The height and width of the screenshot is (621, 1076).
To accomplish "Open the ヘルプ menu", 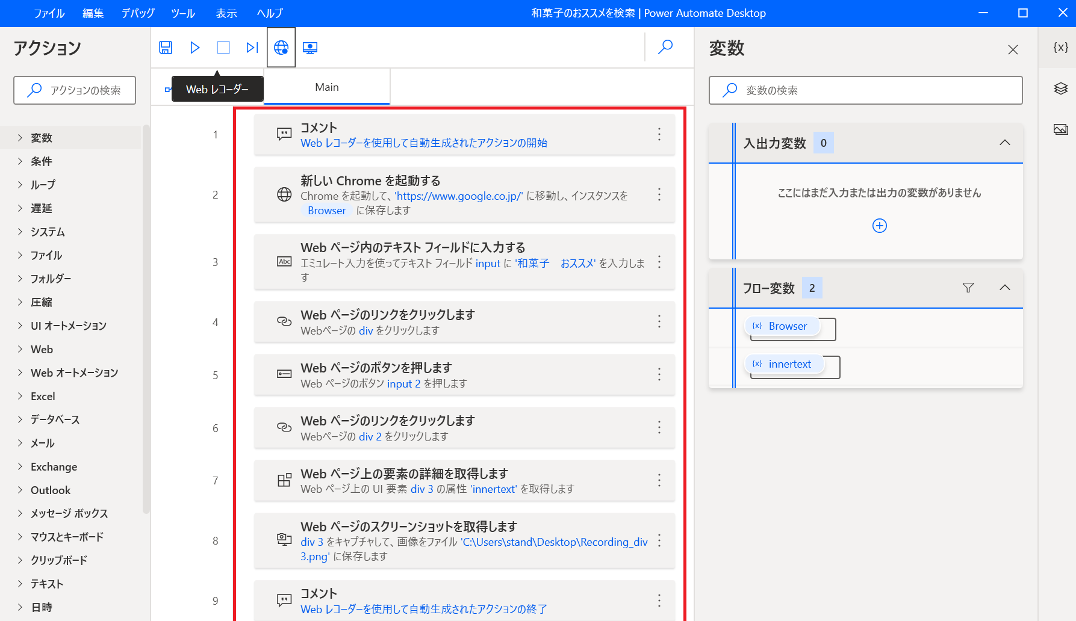I will tap(270, 13).
